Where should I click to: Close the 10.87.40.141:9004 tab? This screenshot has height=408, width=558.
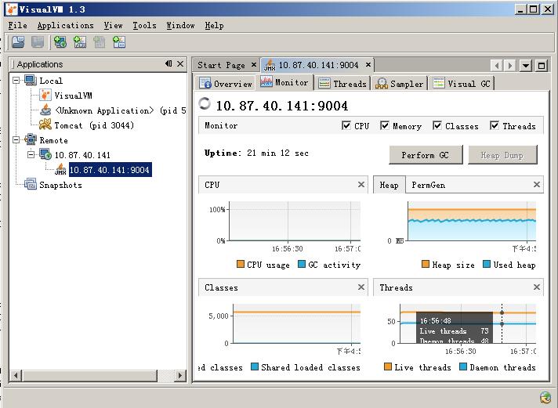click(368, 65)
